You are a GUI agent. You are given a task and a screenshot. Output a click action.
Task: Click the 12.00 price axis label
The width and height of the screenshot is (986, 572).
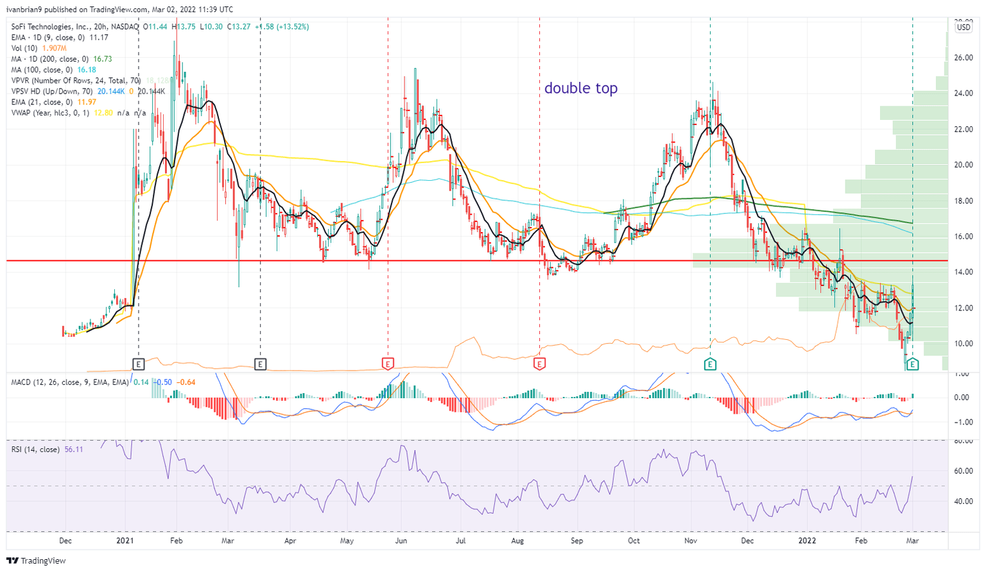tap(963, 308)
